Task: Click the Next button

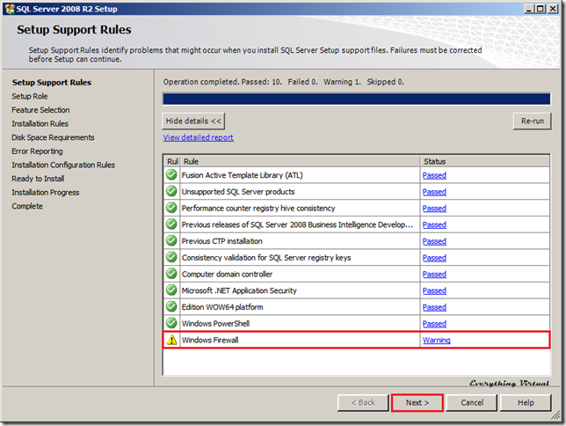Action: 417,402
